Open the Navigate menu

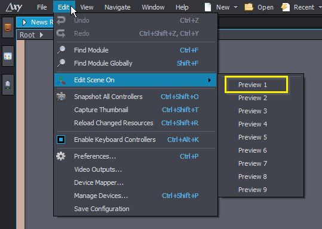coord(118,7)
